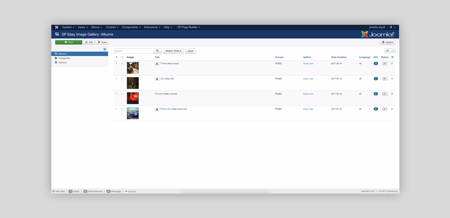Image resolution: width=450 pixels, height=218 pixels.
Task: Click the lock icon beside Fancy Car
Action: [x=157, y=109]
